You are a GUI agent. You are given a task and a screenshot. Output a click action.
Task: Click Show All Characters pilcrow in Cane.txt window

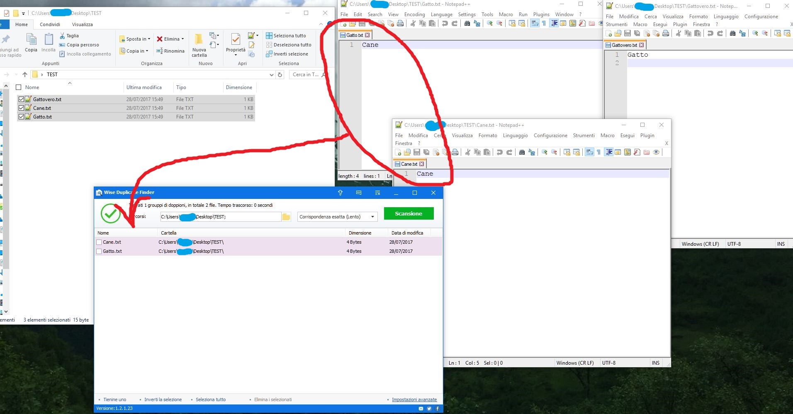coord(598,152)
